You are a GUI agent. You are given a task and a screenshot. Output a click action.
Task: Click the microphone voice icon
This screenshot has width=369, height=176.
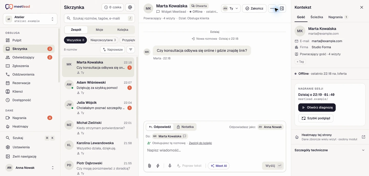[x=170, y=166]
